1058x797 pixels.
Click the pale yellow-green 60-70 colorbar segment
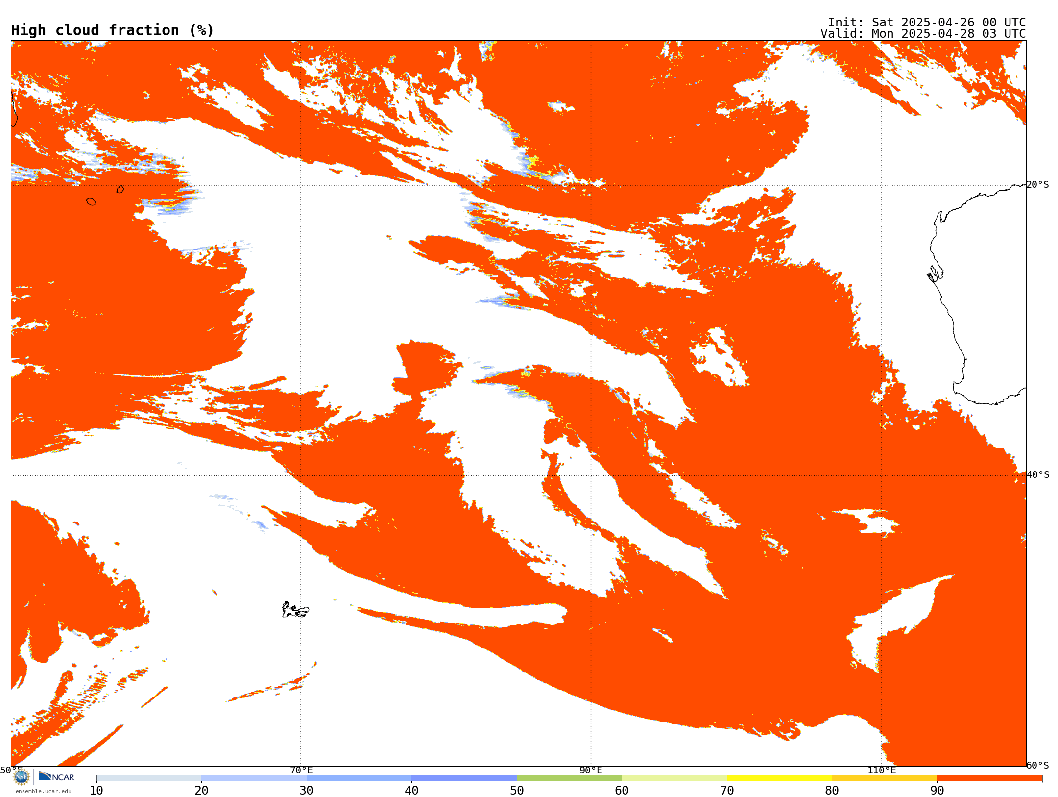[674, 778]
